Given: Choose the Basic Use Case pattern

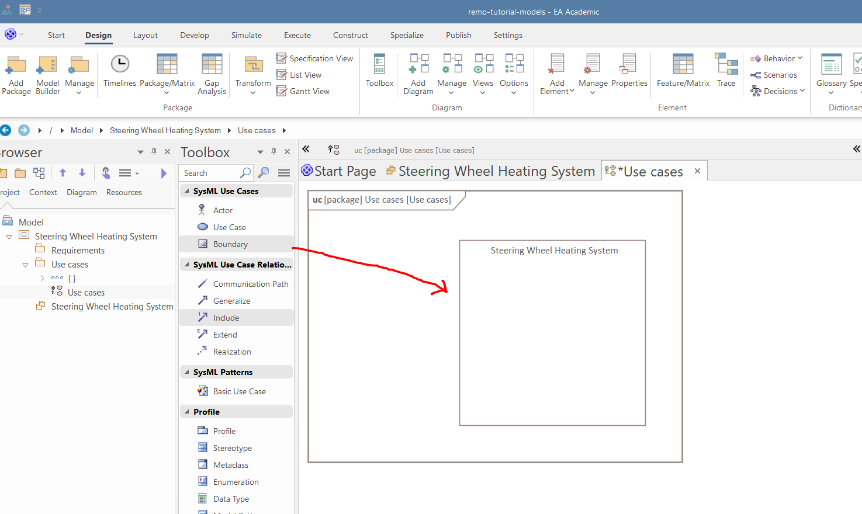Looking at the screenshot, I should tap(239, 391).
